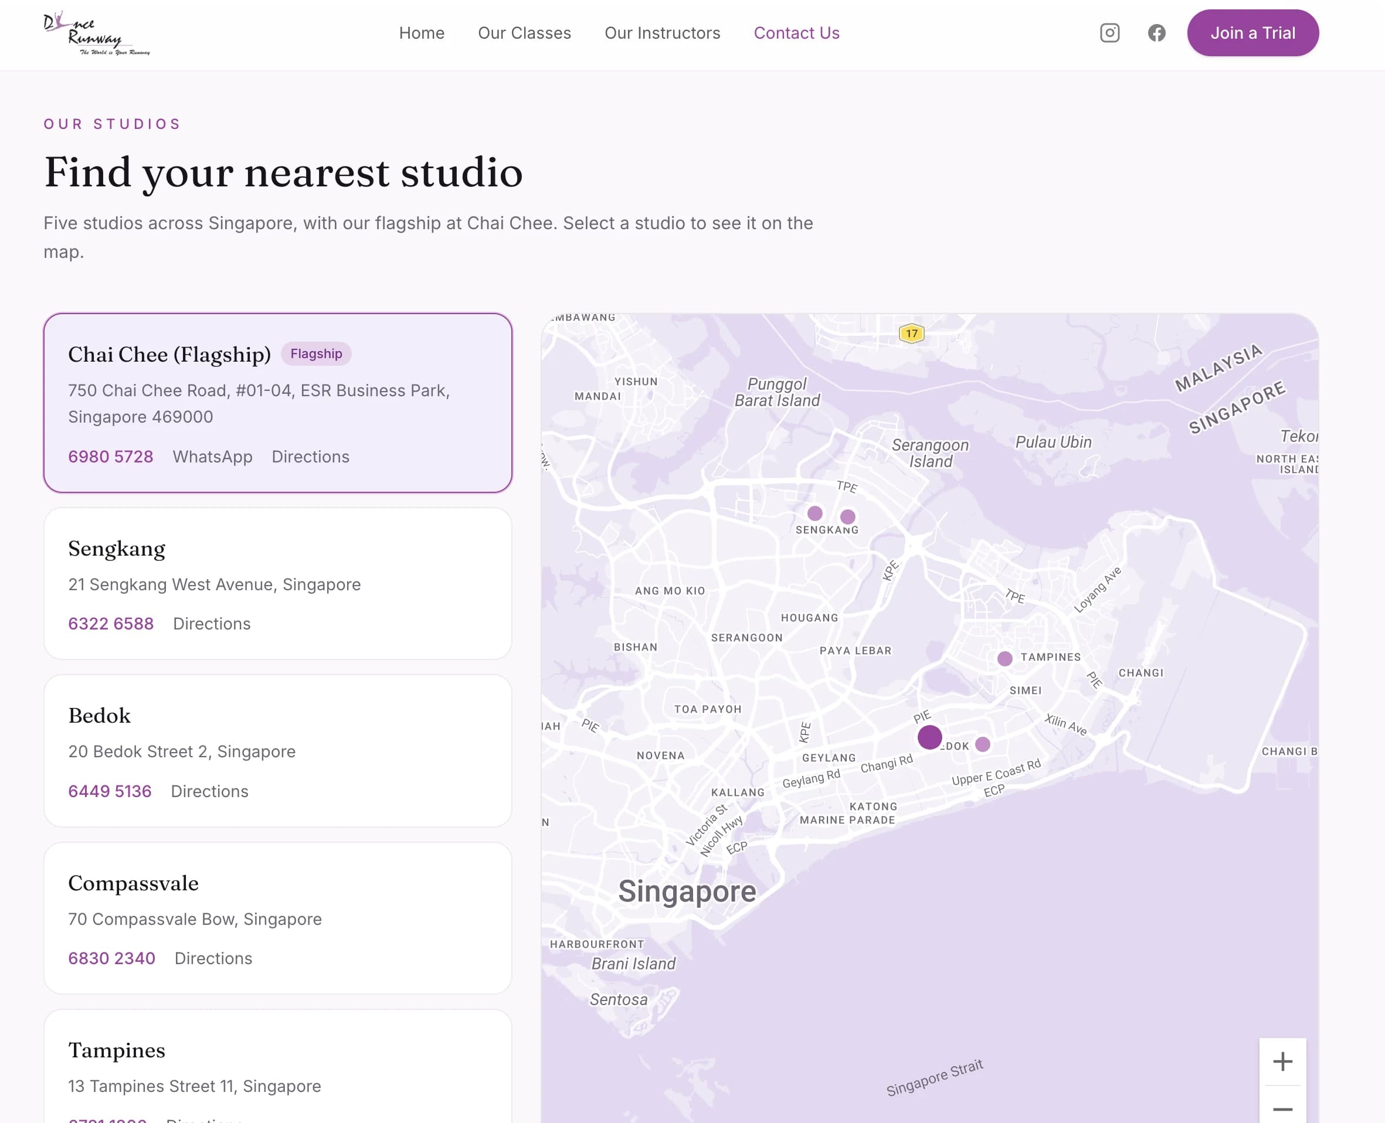Click the Find your nearest studio heading
The height and width of the screenshot is (1123, 1385).
283,173
